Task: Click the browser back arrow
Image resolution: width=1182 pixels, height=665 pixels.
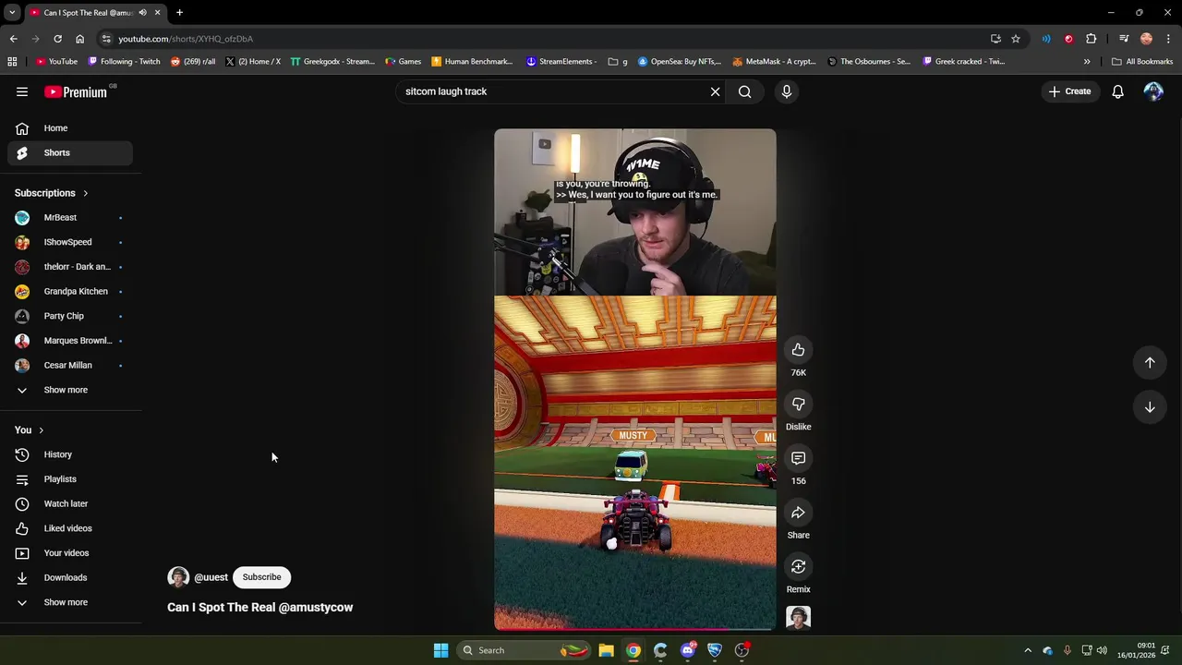Action: point(13,39)
